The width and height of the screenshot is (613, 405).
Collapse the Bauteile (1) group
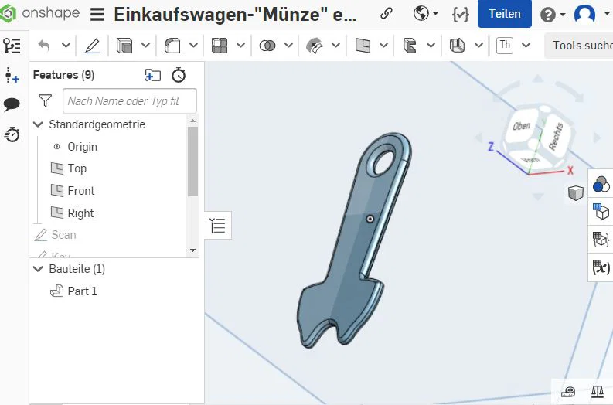click(x=38, y=269)
